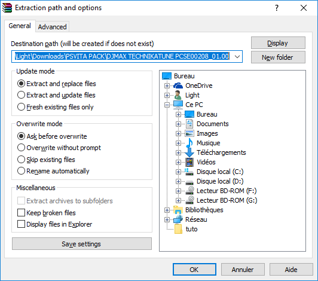Screen dimensions: 318x281
Task: Click the Téléchargements blue arrow icon
Action: (189, 152)
